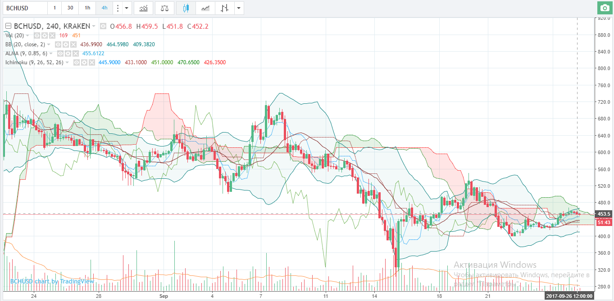Toggle visibility of Vol indicator
The image size is (614, 301).
pyautogui.click(x=37, y=35)
